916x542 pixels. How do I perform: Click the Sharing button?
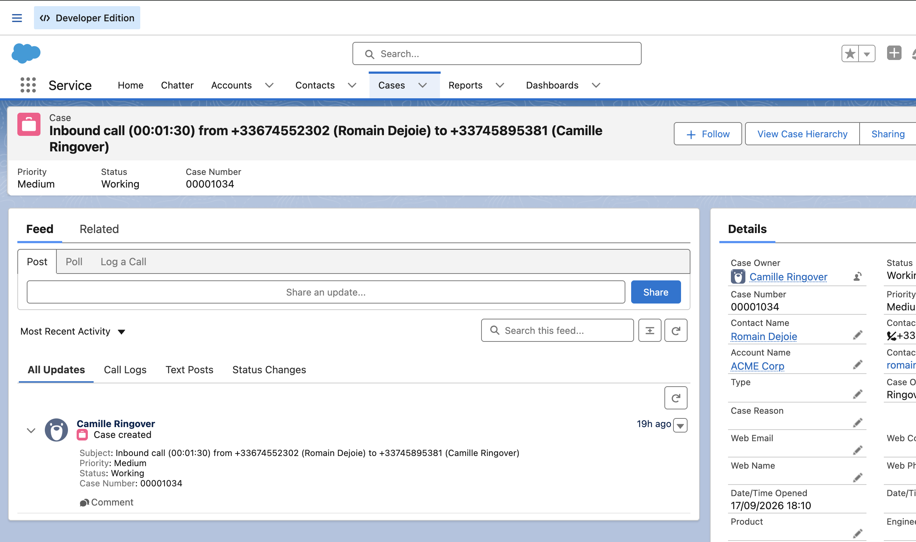pos(888,134)
